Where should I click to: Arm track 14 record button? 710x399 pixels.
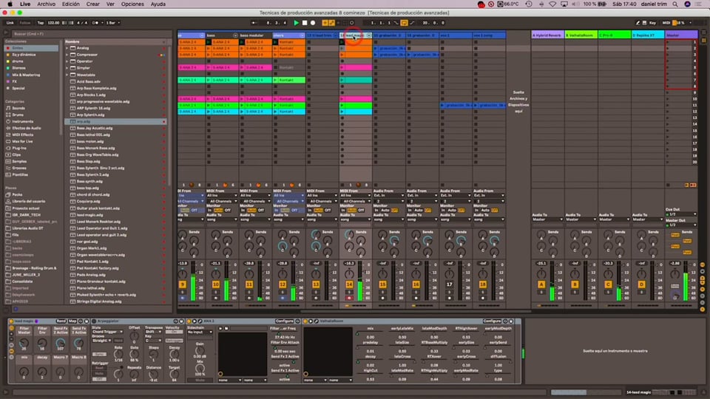point(349,298)
